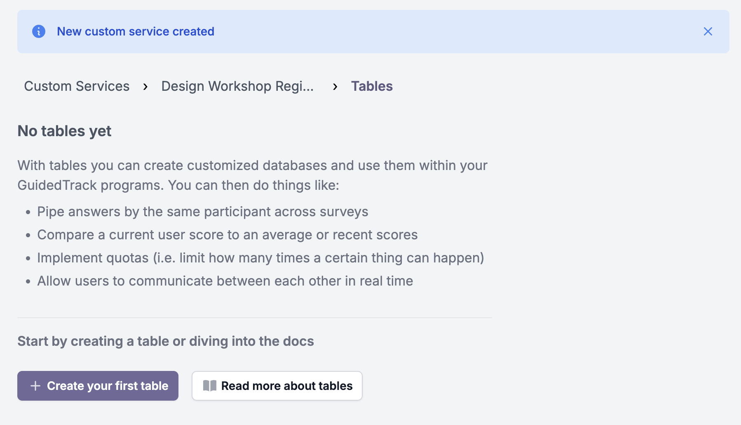Select the plus icon on the create table button

tap(35, 386)
